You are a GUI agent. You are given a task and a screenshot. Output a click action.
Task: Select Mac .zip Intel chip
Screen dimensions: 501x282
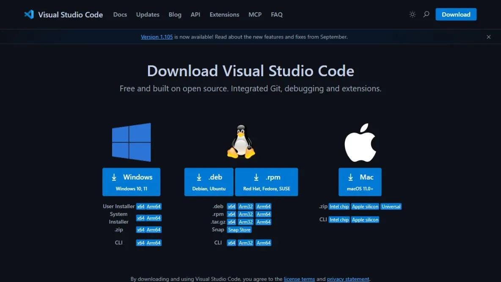(339, 207)
